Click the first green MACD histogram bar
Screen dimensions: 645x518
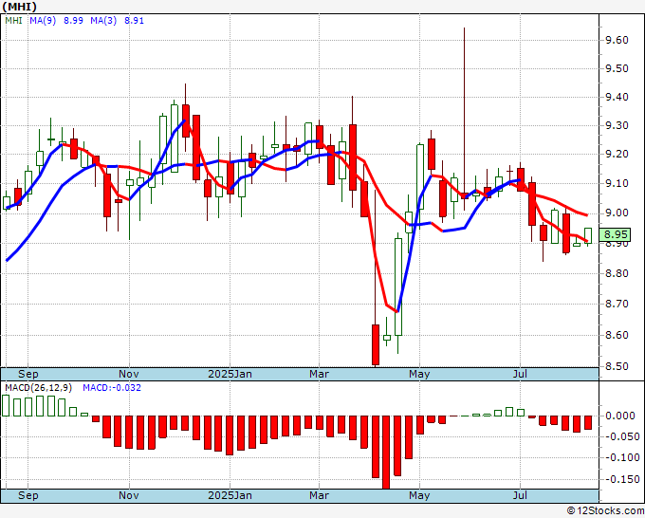pyautogui.click(x=6, y=406)
